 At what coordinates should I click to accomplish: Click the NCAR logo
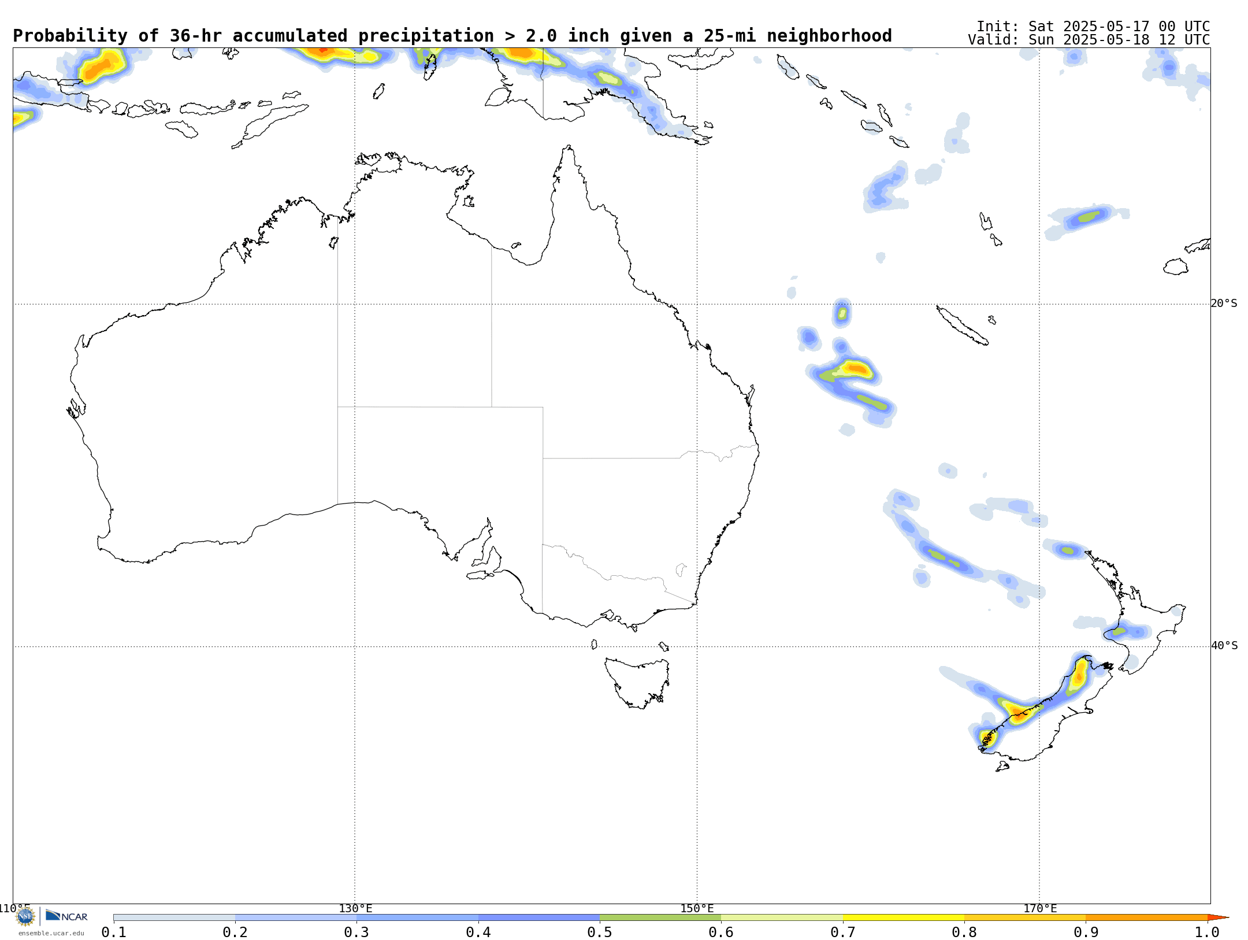66,916
